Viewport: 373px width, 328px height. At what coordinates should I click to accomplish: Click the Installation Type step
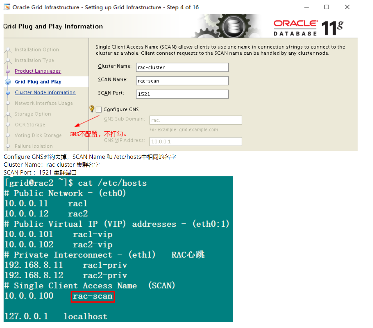click(34, 60)
